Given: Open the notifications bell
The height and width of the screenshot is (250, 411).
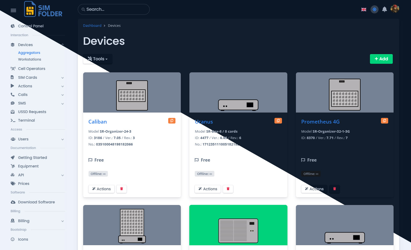Looking at the screenshot, I should [384, 9].
